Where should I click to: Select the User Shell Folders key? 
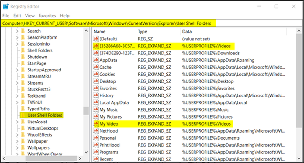click(x=45, y=115)
